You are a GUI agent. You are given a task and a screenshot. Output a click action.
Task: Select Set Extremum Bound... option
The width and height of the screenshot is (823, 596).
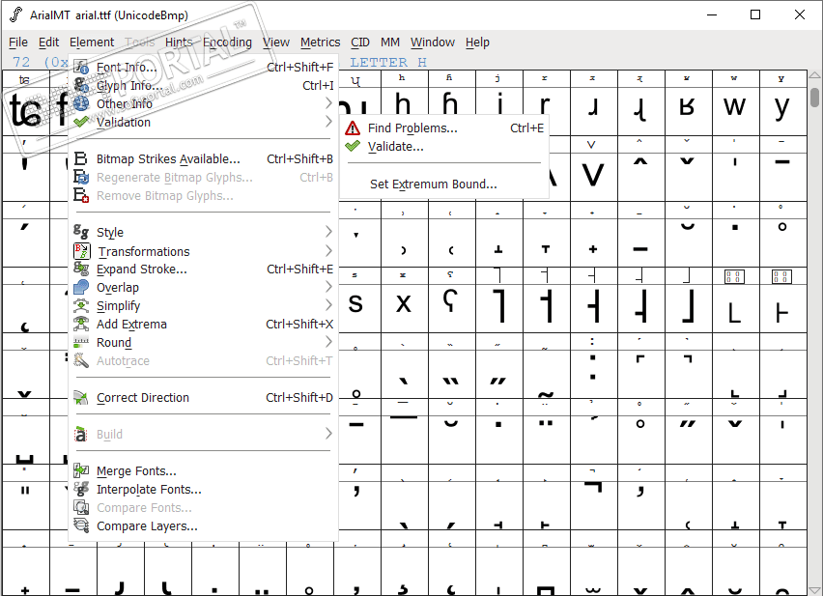pyautogui.click(x=444, y=184)
